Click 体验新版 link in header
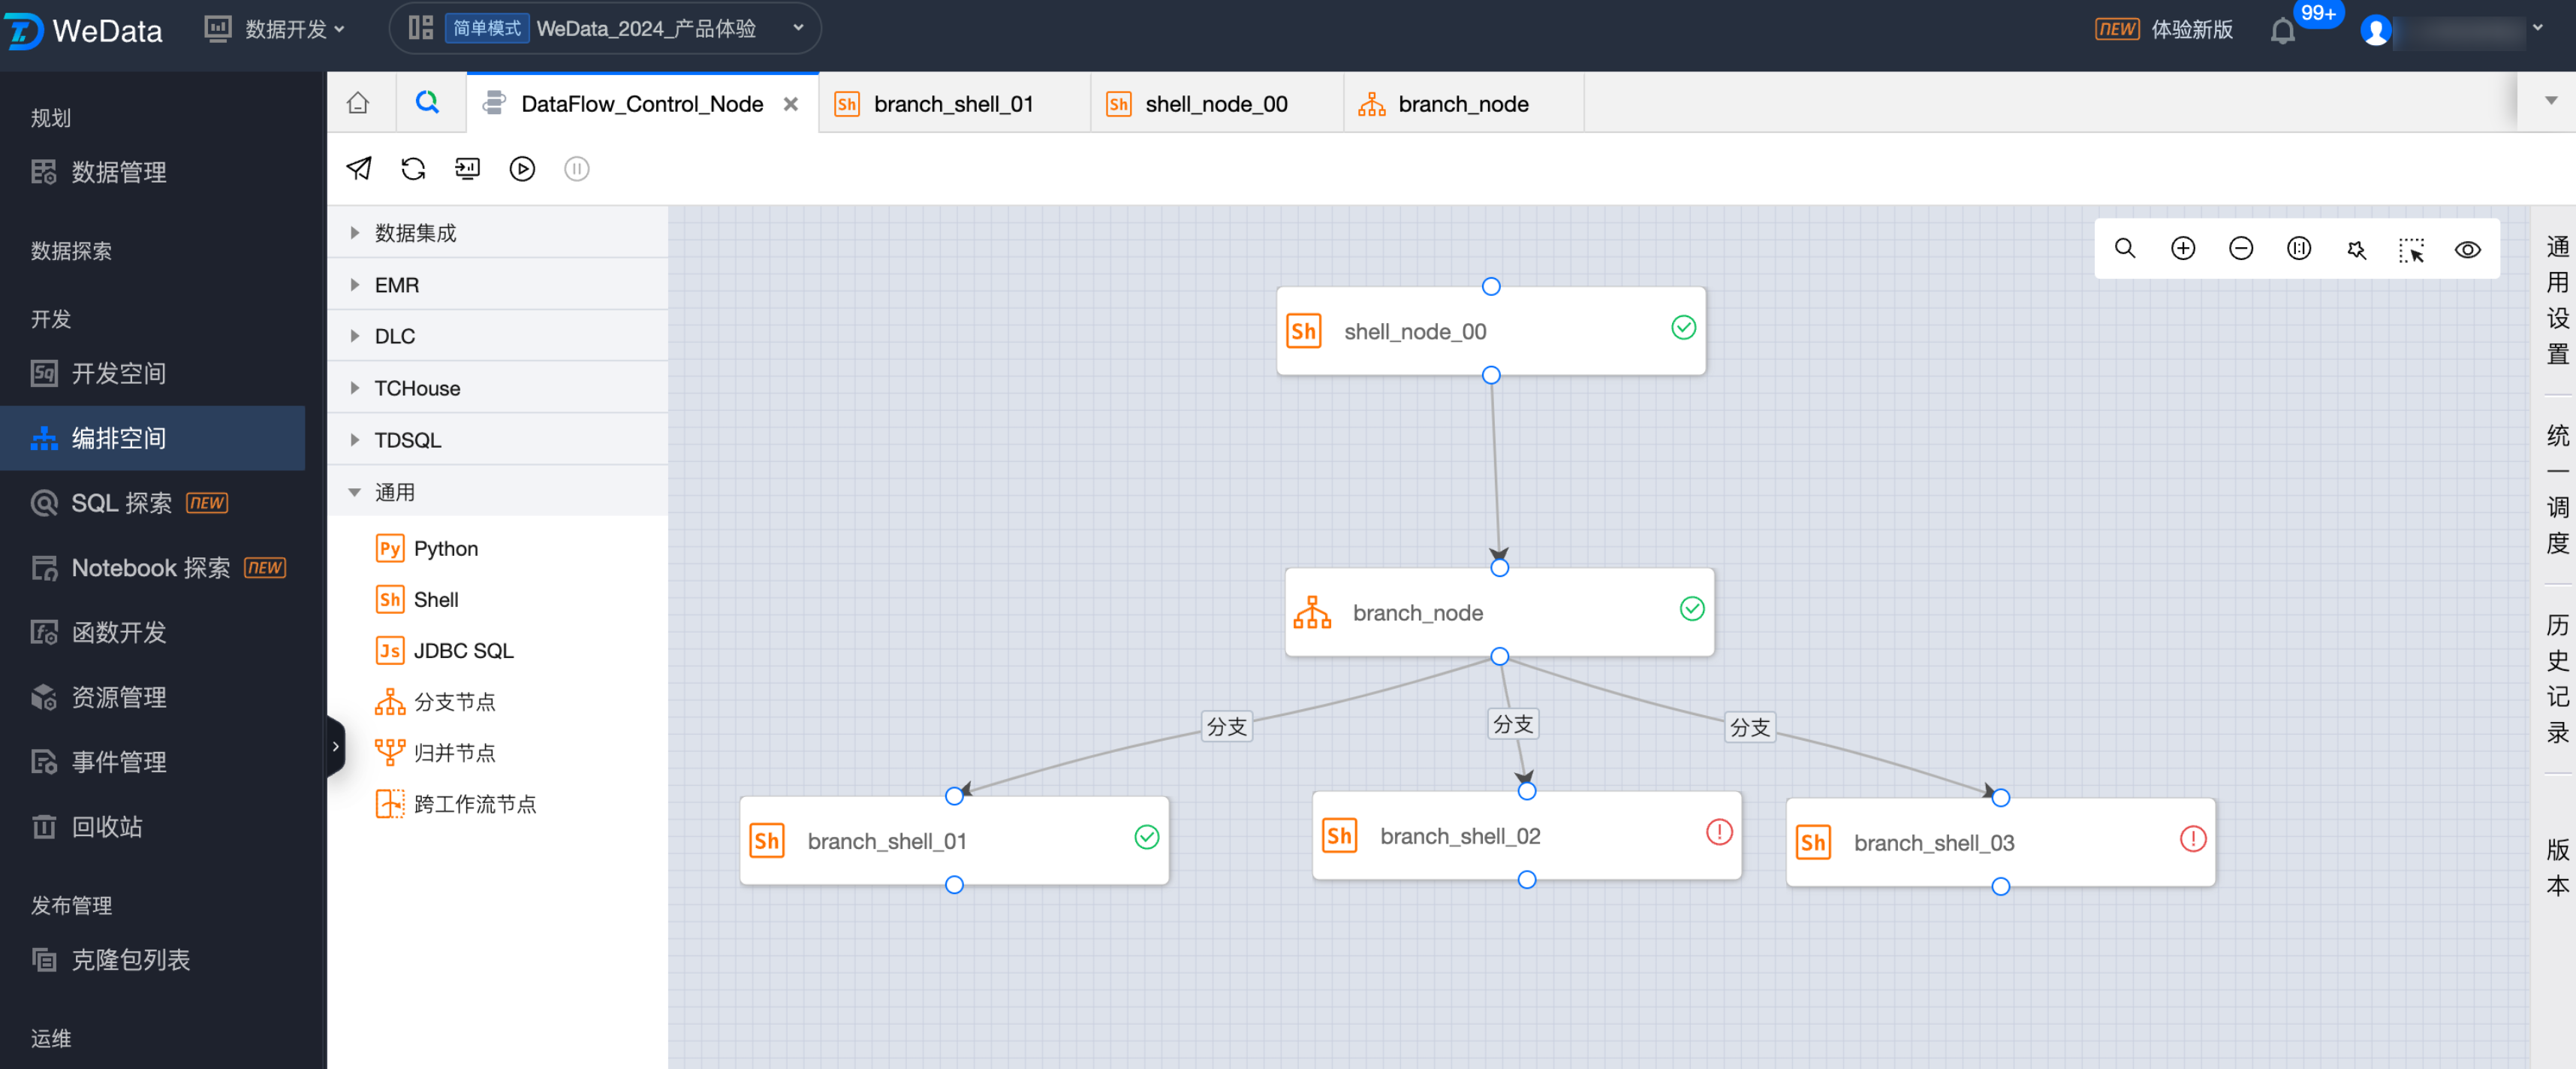2576x1069 pixels. tap(2191, 29)
